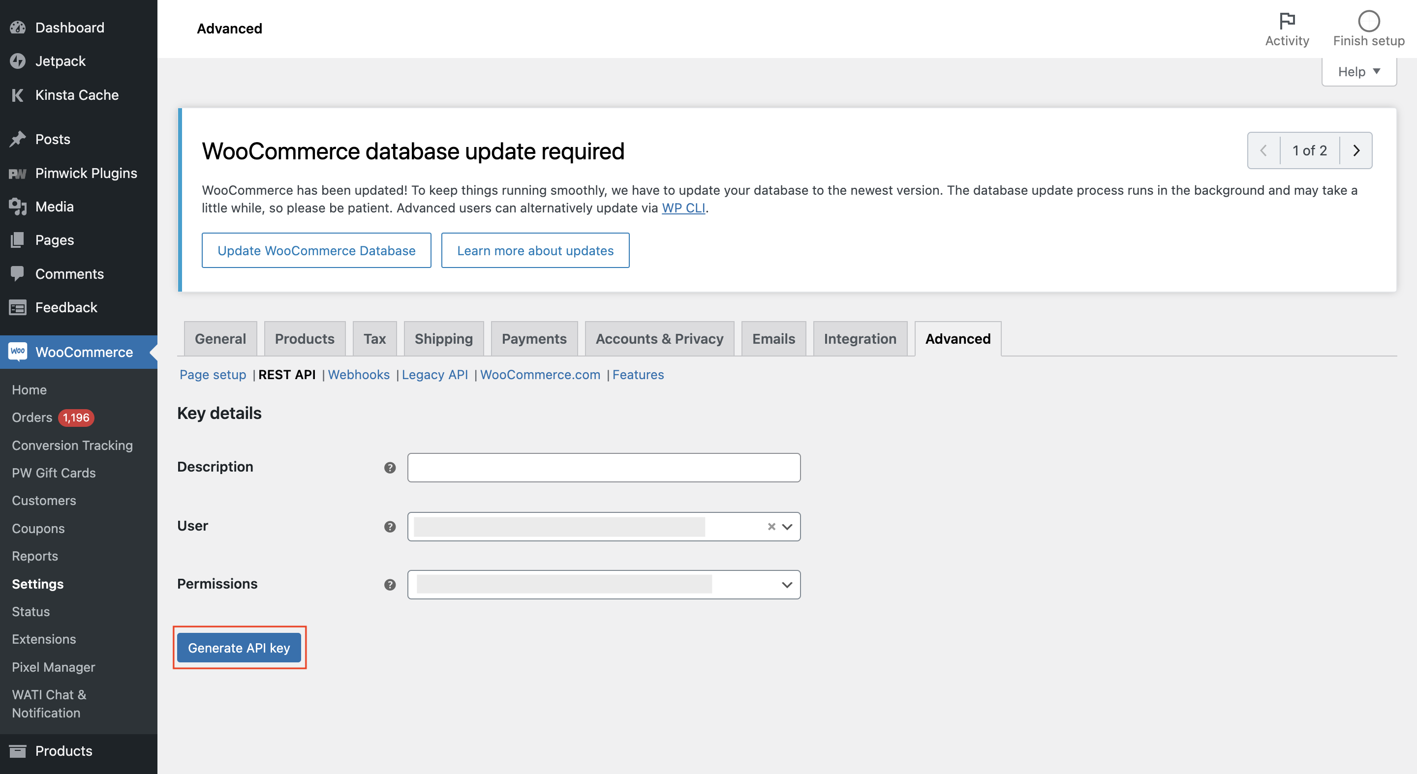1417x774 pixels.
Task: Switch to the Payments tab
Action: tap(533, 339)
